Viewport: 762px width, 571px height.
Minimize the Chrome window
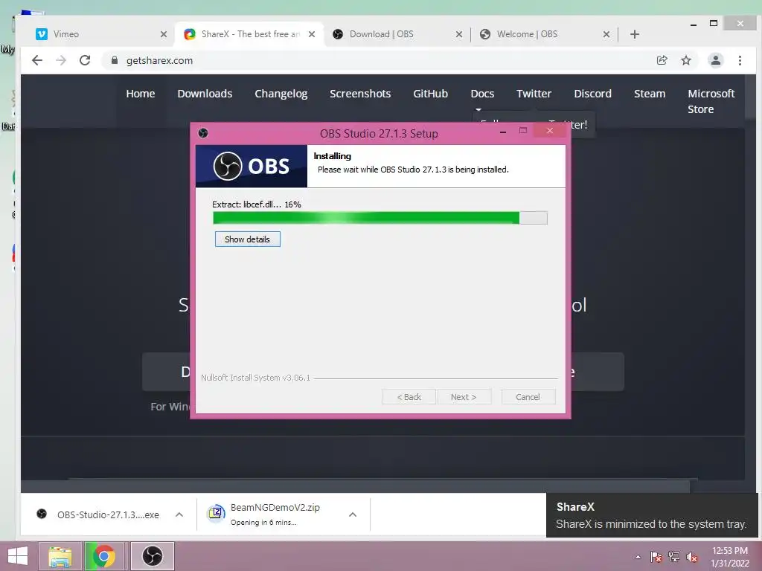pyautogui.click(x=694, y=24)
